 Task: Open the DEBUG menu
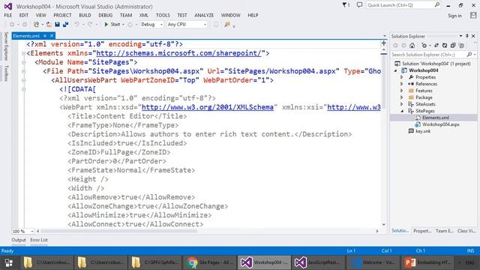click(x=105, y=15)
